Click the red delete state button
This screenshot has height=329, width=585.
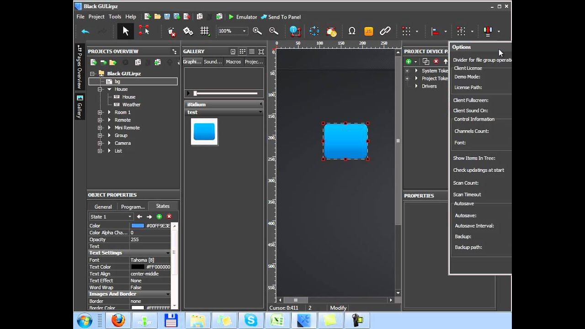pos(169,217)
